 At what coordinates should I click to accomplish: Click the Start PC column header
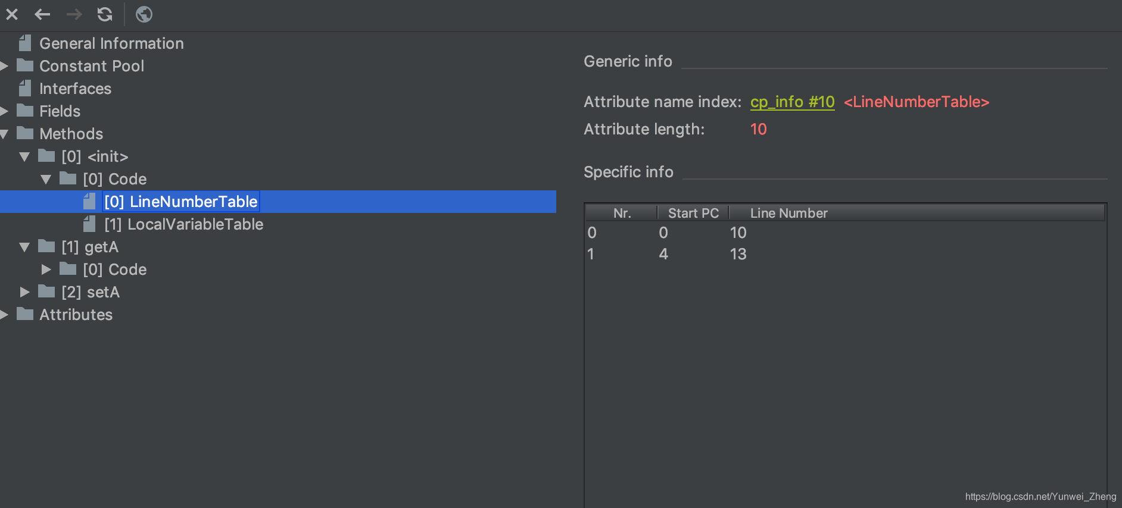coord(693,213)
